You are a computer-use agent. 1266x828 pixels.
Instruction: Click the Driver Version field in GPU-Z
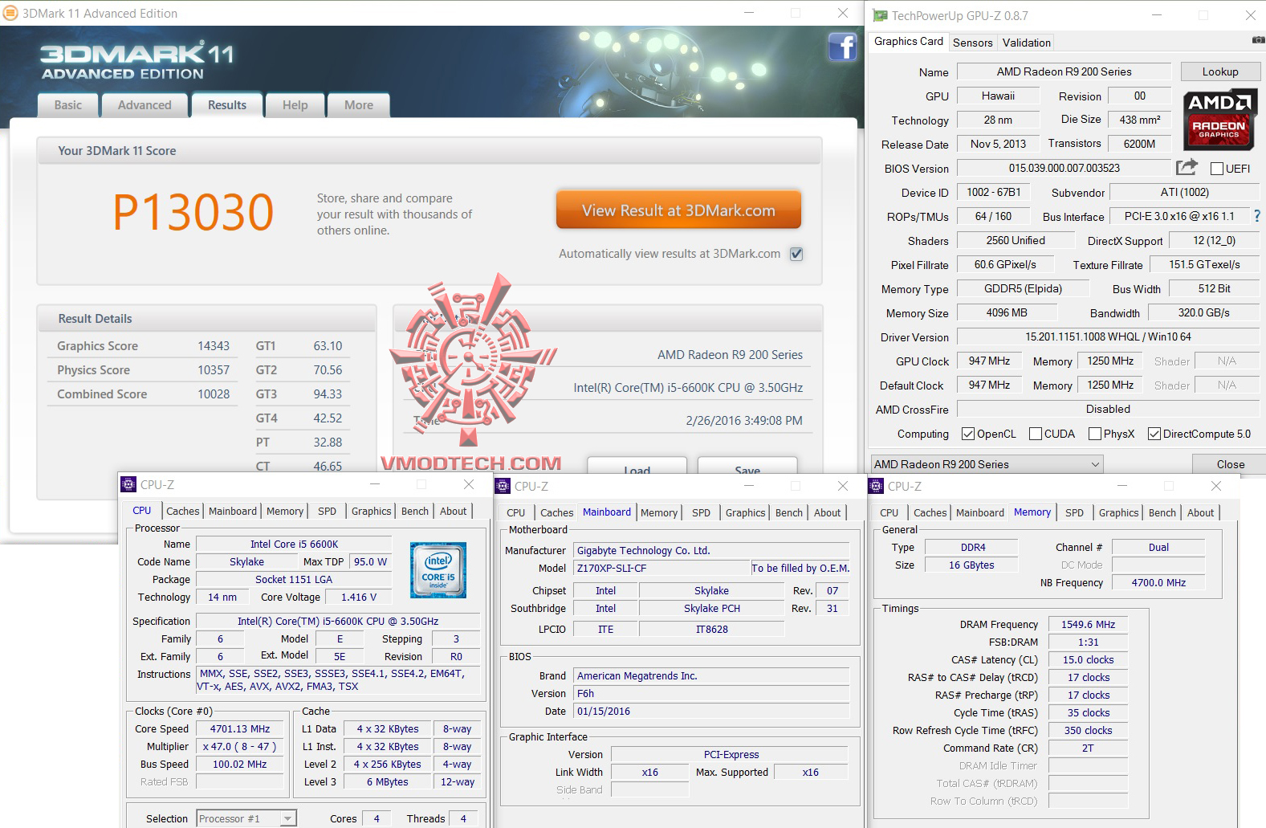[x=1108, y=337]
